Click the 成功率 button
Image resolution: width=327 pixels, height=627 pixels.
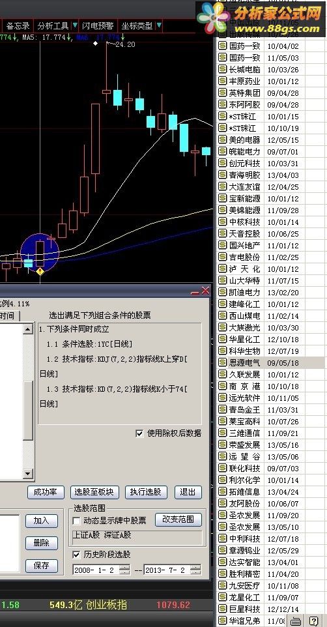[x=46, y=492]
